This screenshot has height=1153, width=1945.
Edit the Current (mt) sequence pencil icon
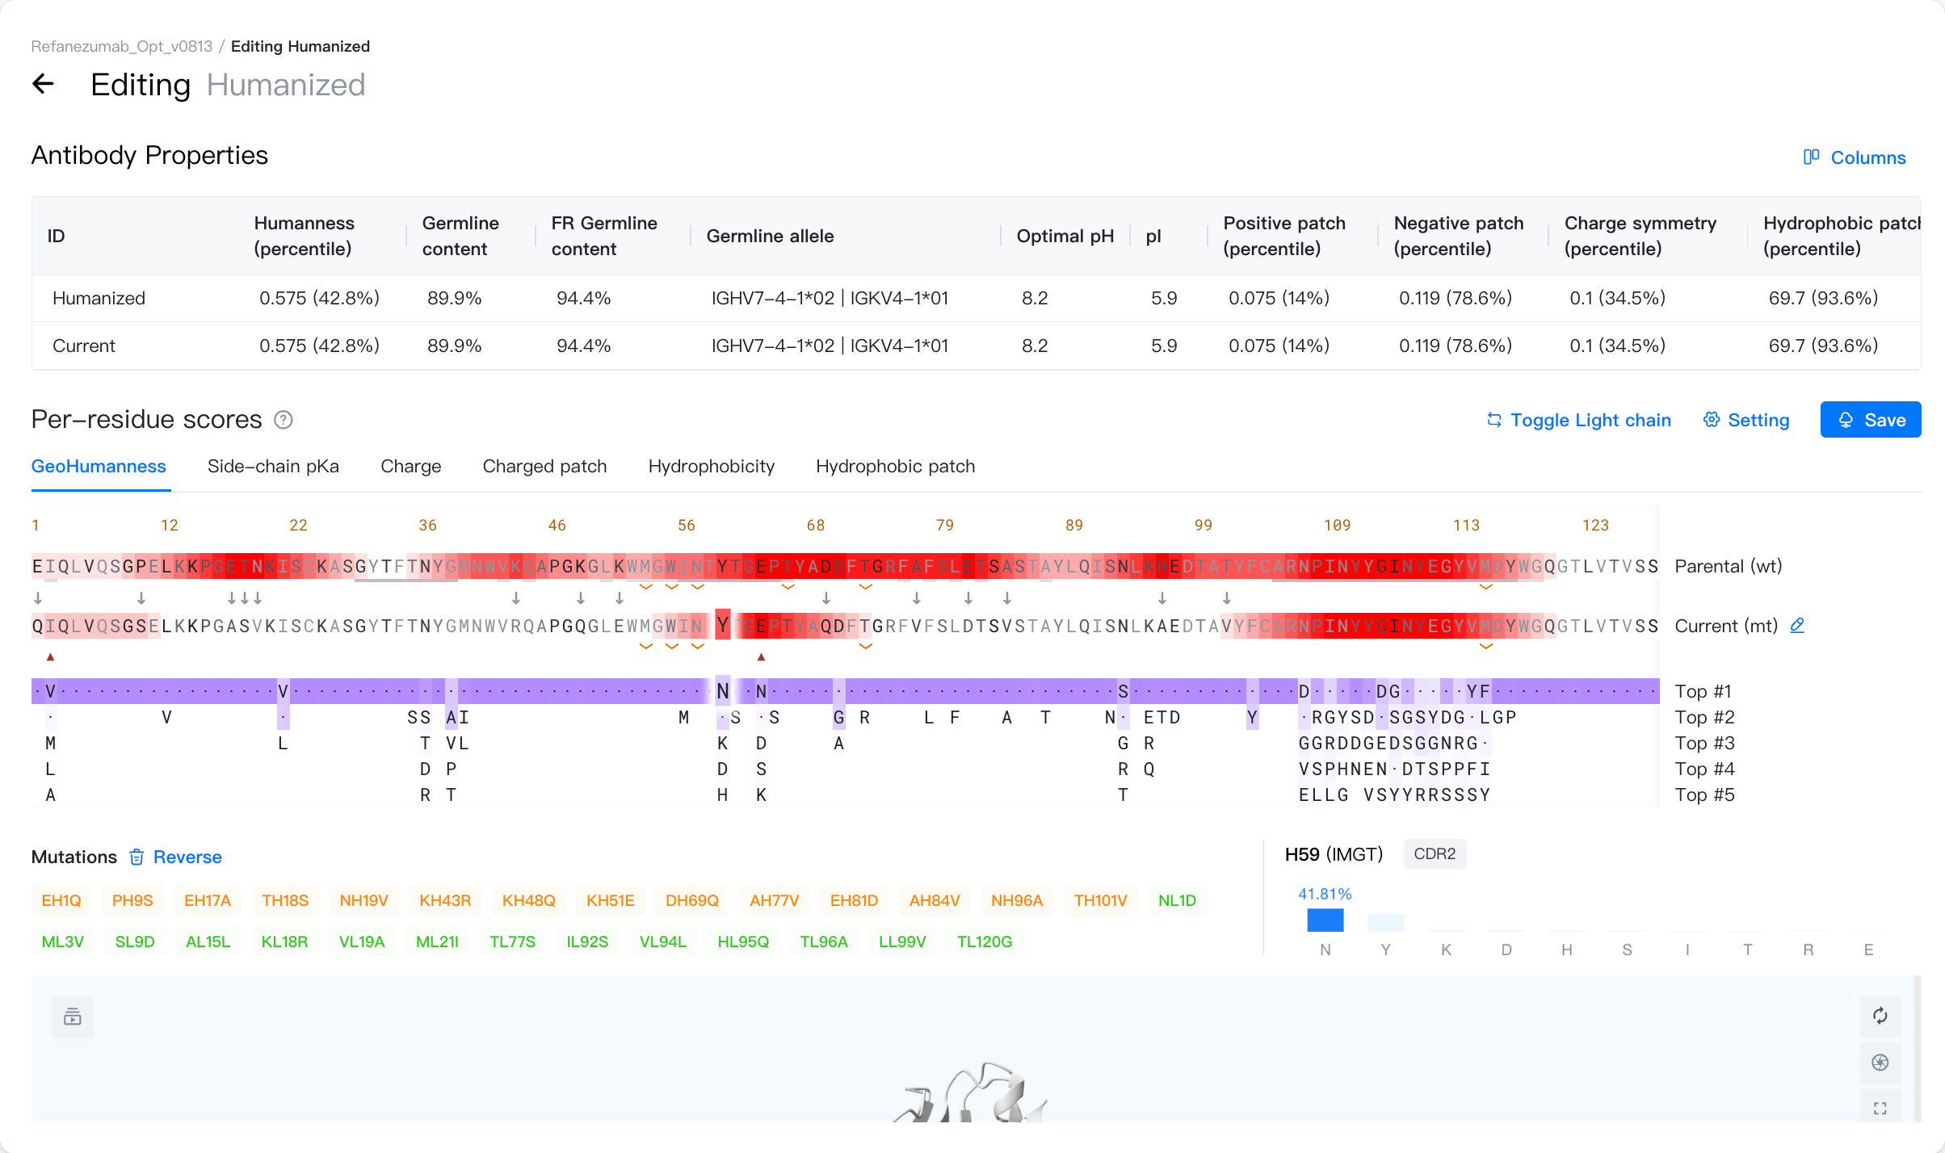1797,625
